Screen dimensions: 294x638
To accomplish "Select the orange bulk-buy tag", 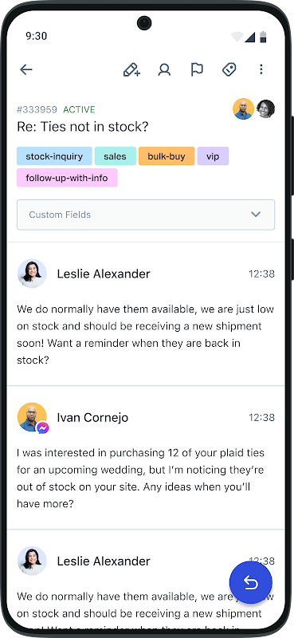I will [167, 156].
